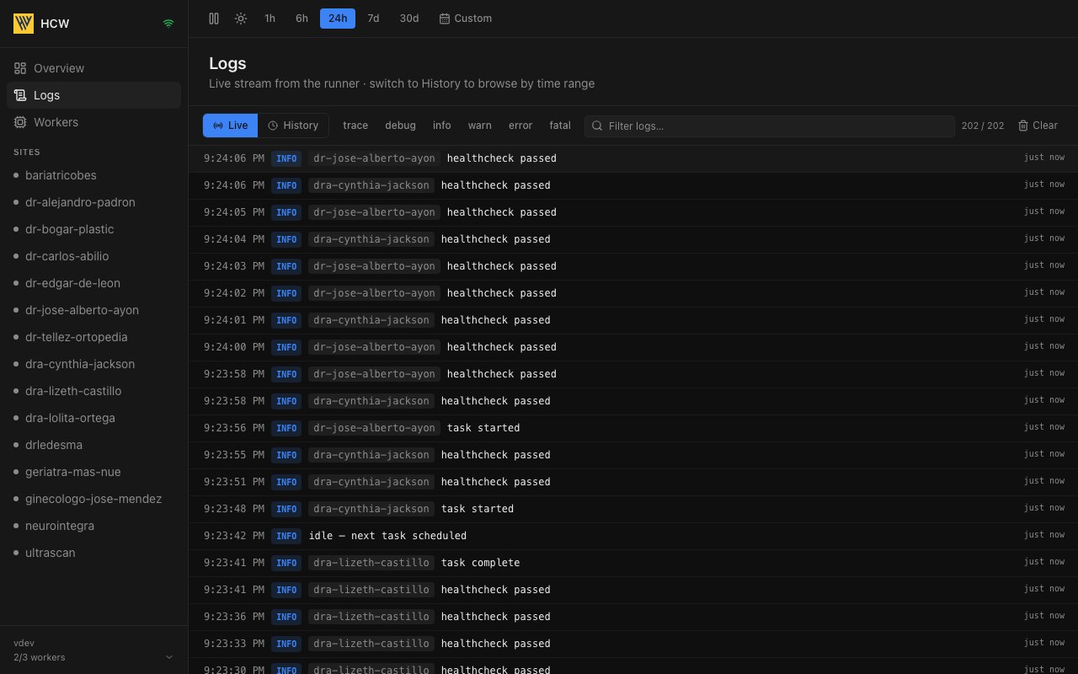Open the dr-tellez-ortopedia site

(93, 337)
